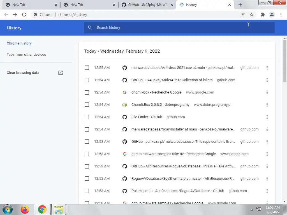Click Google favicon of chomikbox search entry
This screenshot has width=287, height=215.
pos(125,92)
